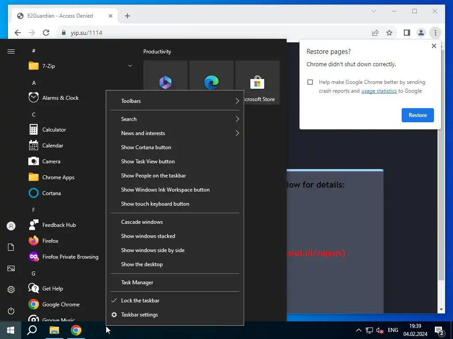
Task: Click the Restore button
Action: pyautogui.click(x=418, y=115)
